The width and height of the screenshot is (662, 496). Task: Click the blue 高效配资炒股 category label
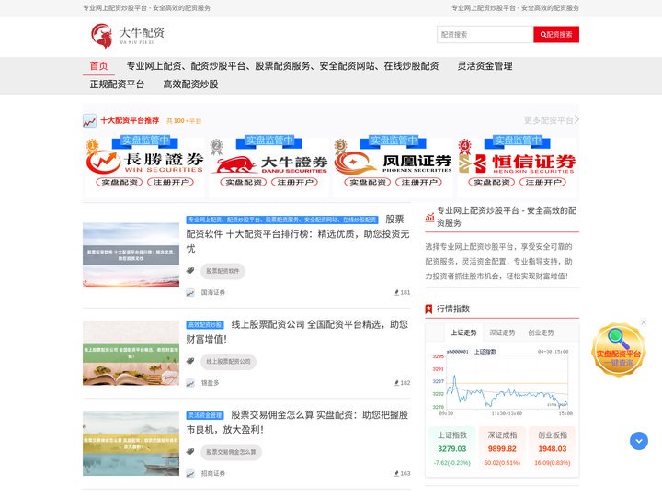[x=205, y=325]
